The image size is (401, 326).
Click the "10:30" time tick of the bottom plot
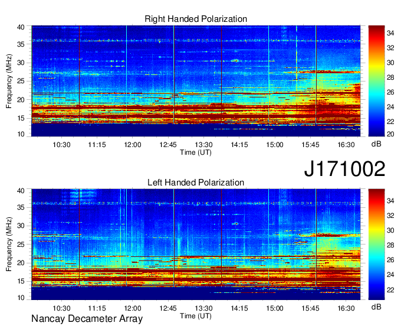(61, 308)
